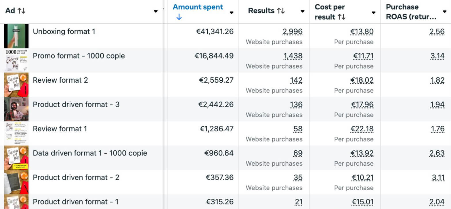This screenshot has height=209, width=451.
Task: Click the 3.14 Purchase ROAS value
Action: click(x=437, y=56)
